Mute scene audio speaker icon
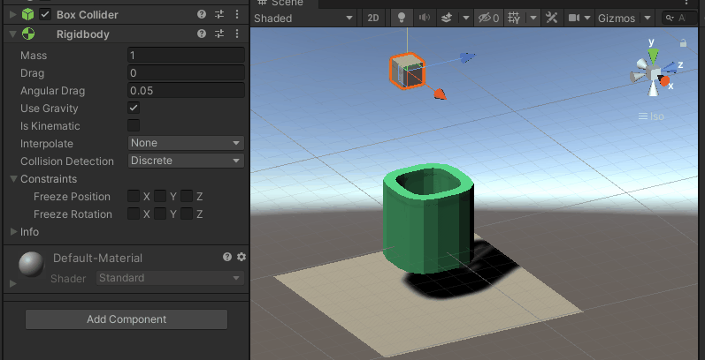The width and height of the screenshot is (705, 360). tap(424, 18)
